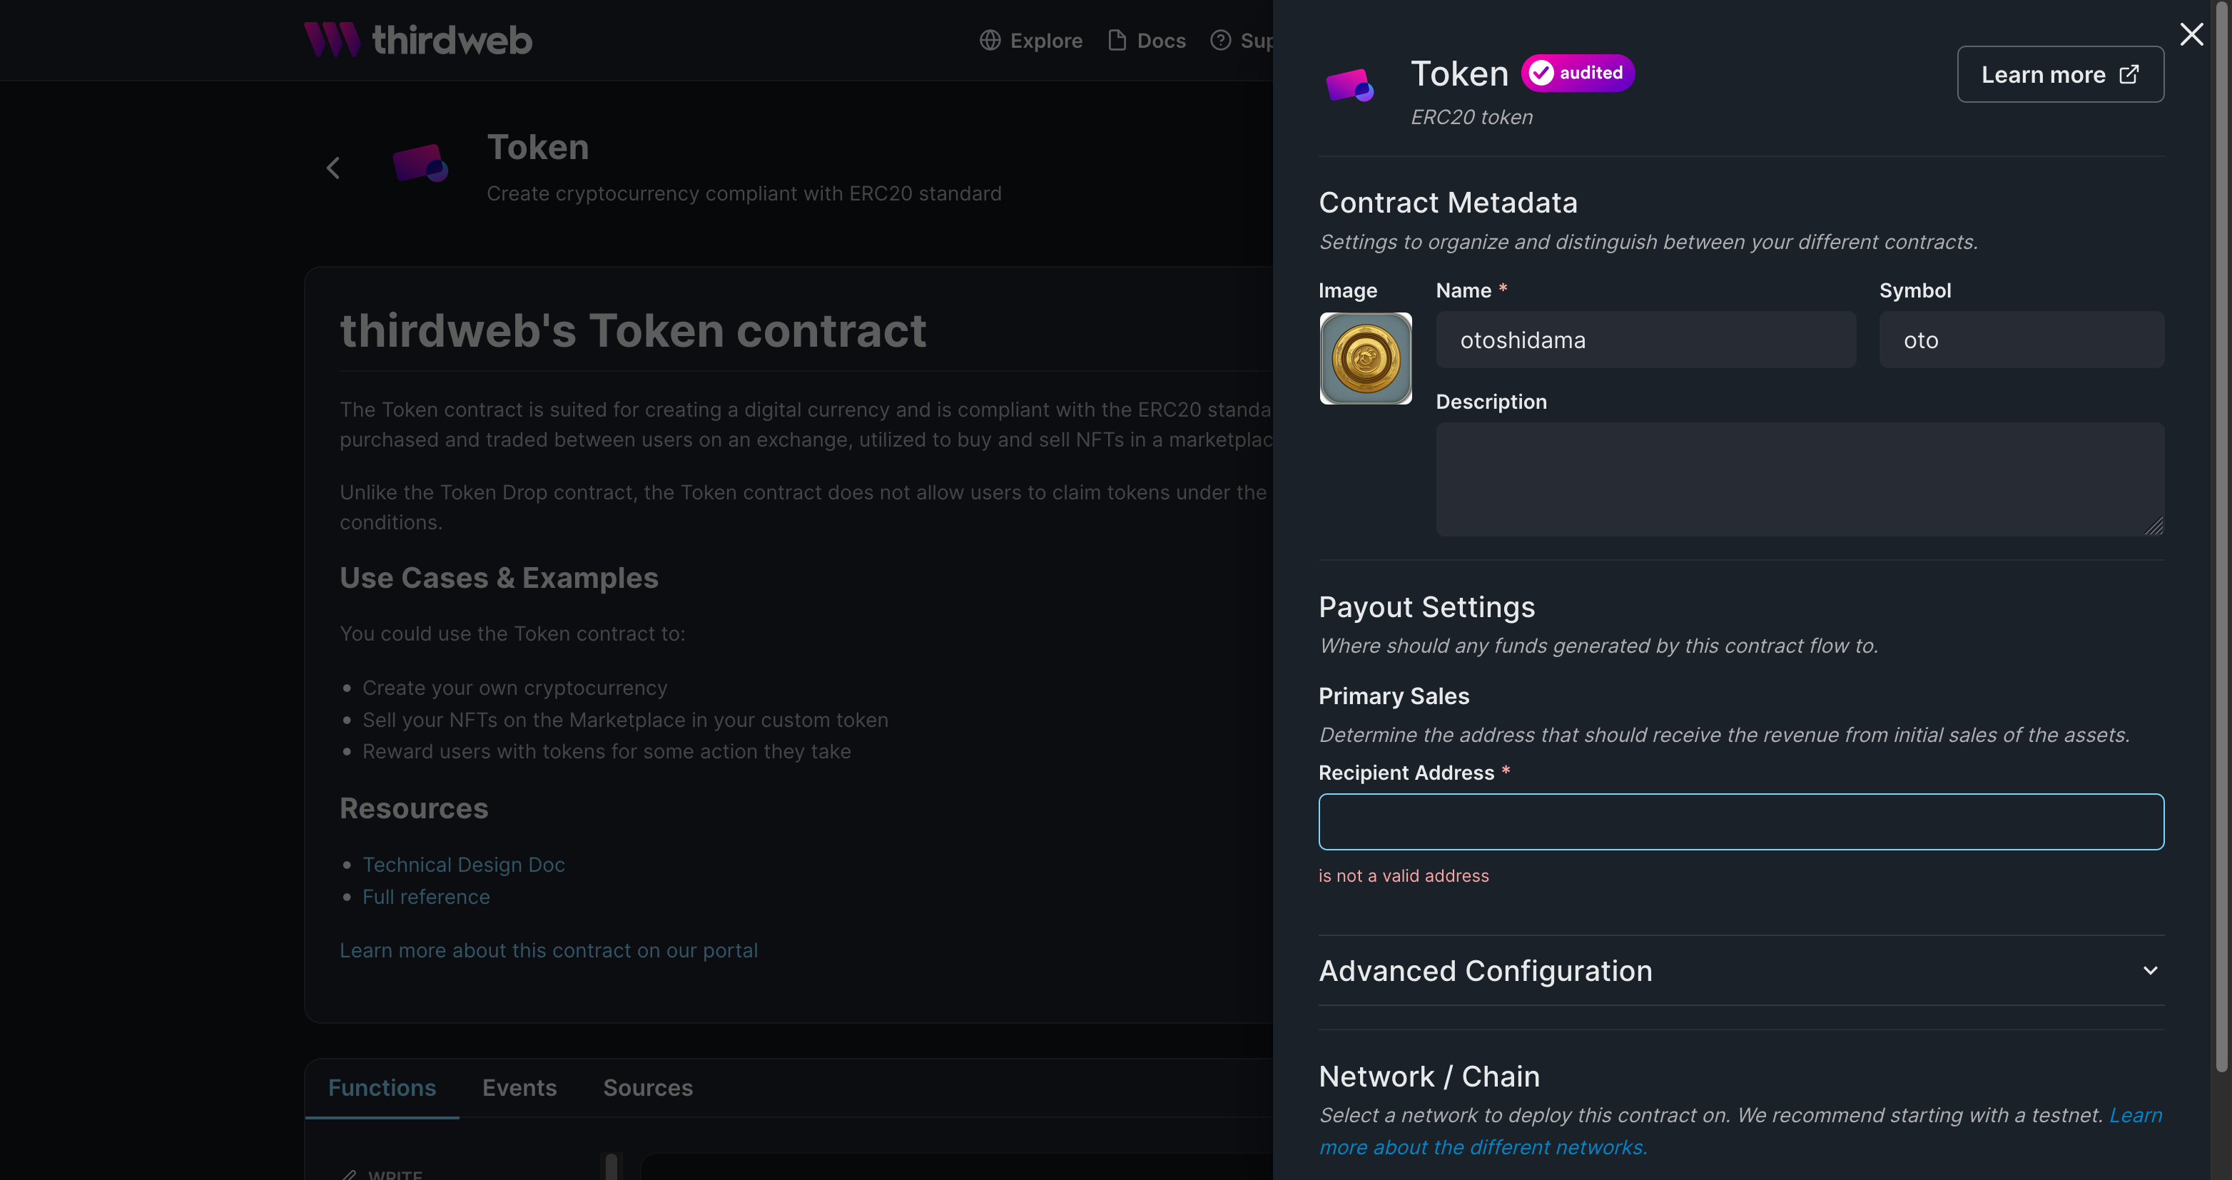Switch to the Sources tab
Image resolution: width=2232 pixels, height=1180 pixels.
click(647, 1087)
